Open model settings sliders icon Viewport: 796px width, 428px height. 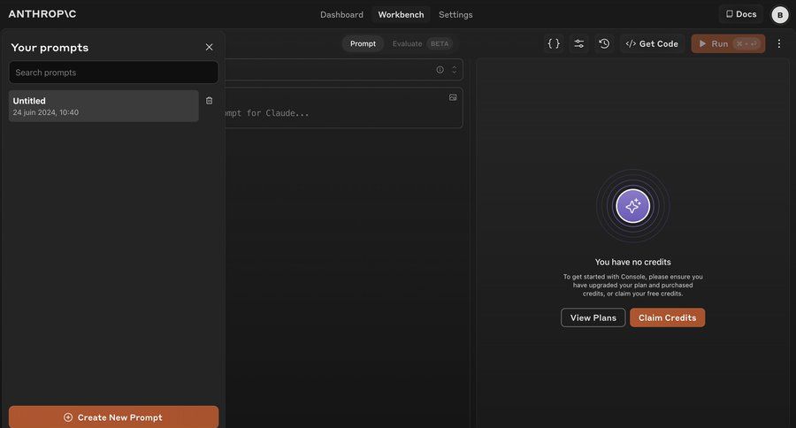point(578,43)
